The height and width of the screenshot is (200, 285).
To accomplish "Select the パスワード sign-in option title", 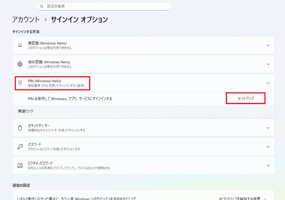I will point(35,144).
